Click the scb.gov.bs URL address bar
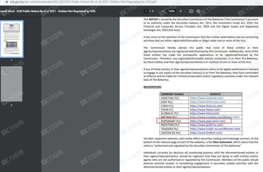The image size is (263, 172). click(x=83, y=2)
